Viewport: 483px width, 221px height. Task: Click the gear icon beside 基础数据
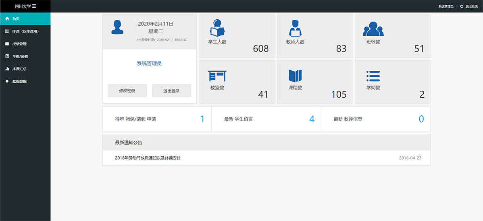(7, 82)
